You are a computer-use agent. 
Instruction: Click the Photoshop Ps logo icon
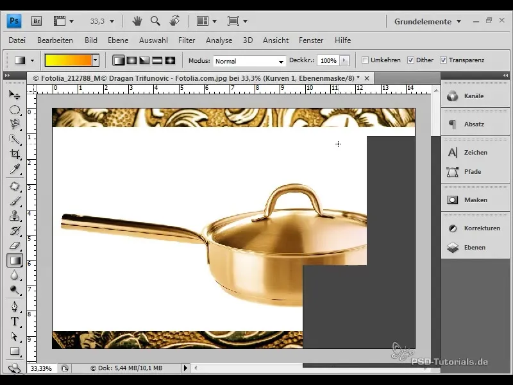pos(14,21)
